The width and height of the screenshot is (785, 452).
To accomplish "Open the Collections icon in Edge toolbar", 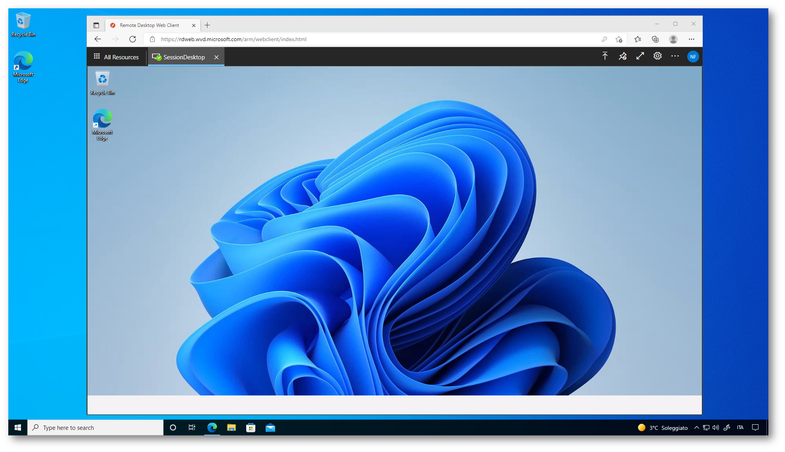I will tap(655, 39).
